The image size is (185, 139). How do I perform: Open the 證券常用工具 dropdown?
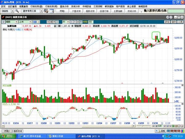(x=41, y=11)
